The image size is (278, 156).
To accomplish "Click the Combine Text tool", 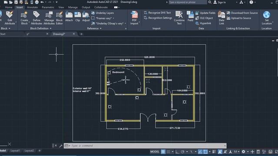I will coord(179,18).
